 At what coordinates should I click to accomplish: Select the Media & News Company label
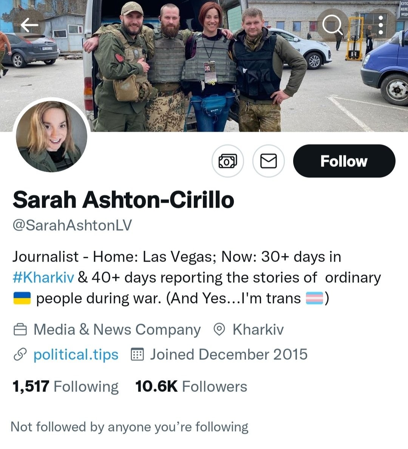pyautogui.click(x=117, y=330)
